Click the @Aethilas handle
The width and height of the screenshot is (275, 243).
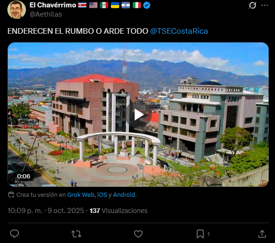(46, 14)
